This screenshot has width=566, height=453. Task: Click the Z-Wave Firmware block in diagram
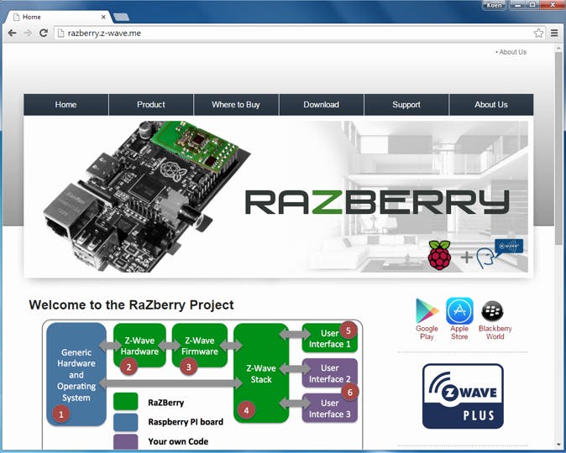pyautogui.click(x=200, y=346)
